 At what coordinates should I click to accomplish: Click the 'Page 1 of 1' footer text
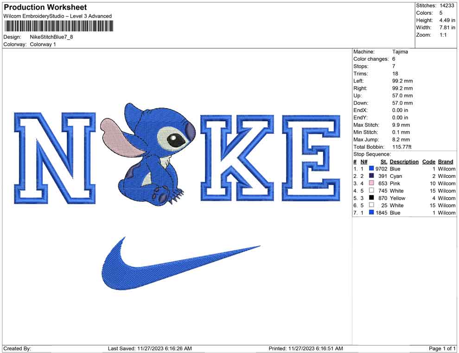(x=442, y=348)
